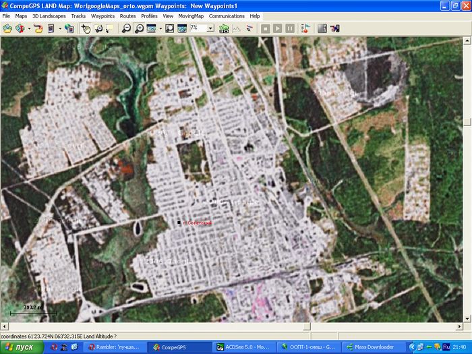Open the File menu

click(6, 16)
